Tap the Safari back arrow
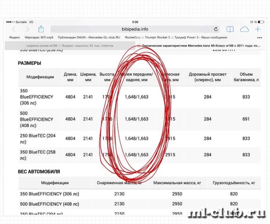 tap(14, 30)
